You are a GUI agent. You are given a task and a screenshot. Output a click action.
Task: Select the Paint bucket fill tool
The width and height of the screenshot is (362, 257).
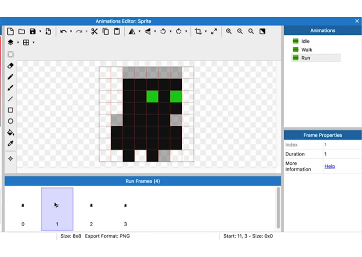tap(10, 133)
